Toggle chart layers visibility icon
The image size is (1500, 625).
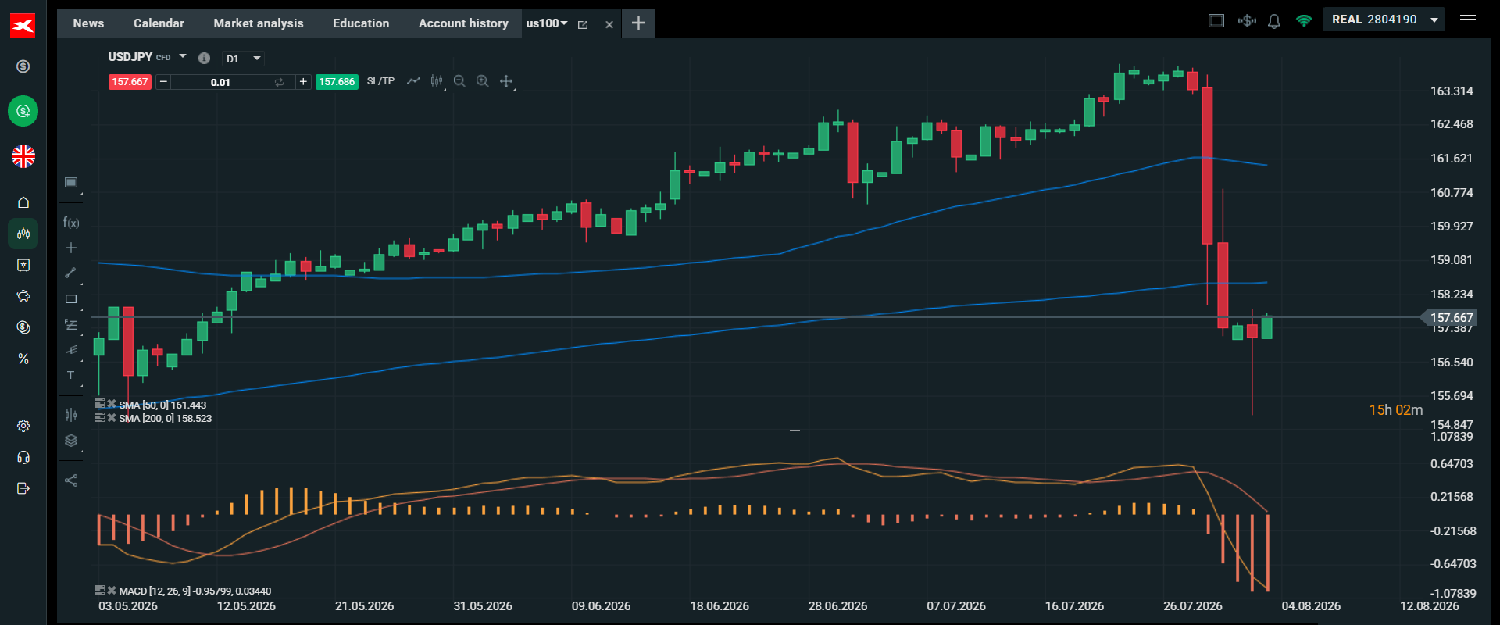click(71, 441)
